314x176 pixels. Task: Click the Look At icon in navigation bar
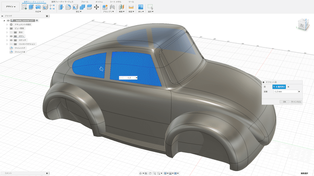(146, 173)
